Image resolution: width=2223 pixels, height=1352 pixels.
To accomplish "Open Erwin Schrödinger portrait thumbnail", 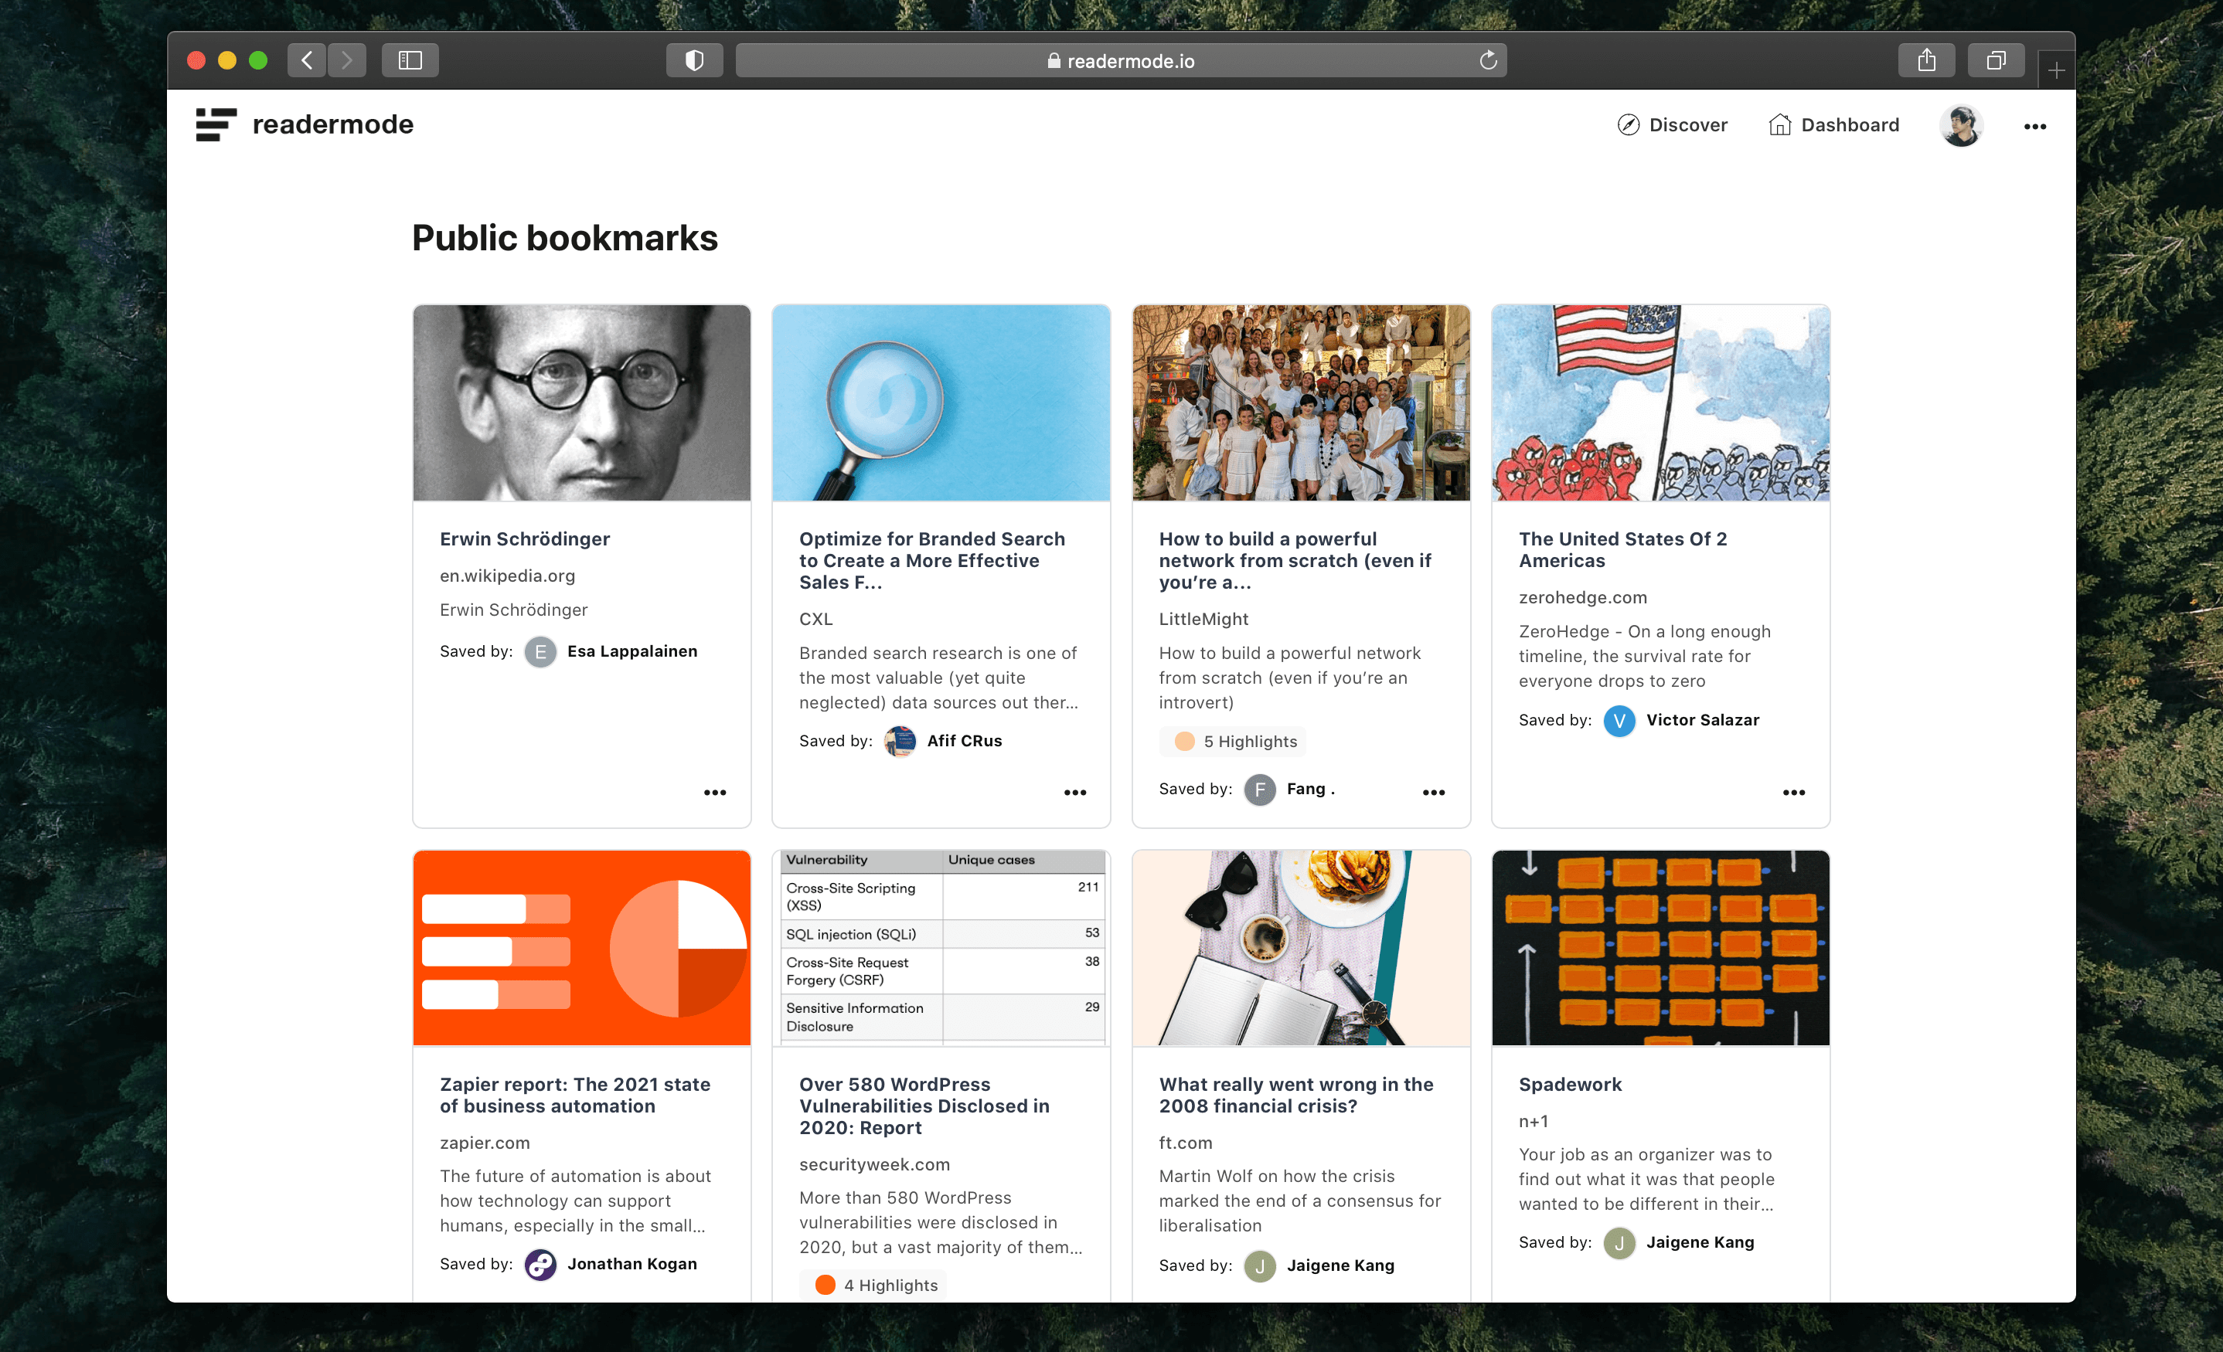I will (582, 403).
